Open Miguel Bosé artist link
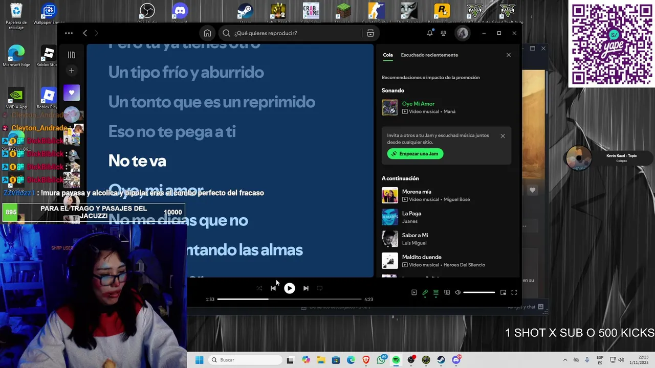 [456, 199]
